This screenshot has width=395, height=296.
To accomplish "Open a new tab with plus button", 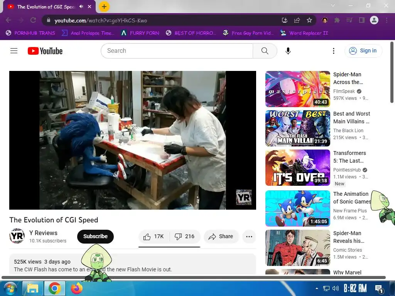I will (x=104, y=7).
